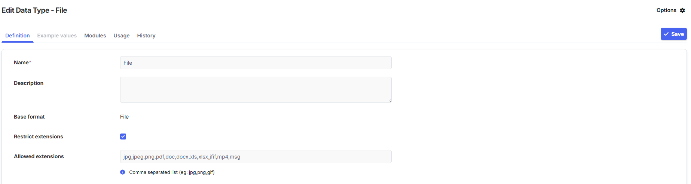
Task: Click the blue info icon below Allowed extensions
Action: click(x=122, y=172)
